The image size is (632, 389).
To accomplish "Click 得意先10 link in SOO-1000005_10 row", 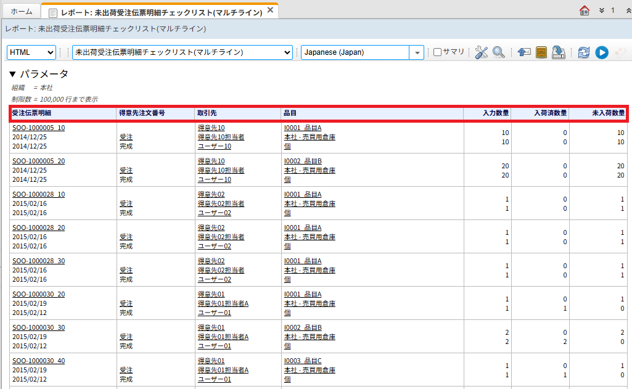I will 211,128.
